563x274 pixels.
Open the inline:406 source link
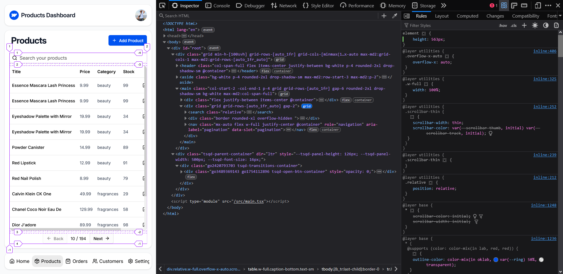(x=545, y=51)
